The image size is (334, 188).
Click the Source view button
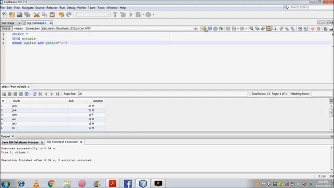coord(6,28)
